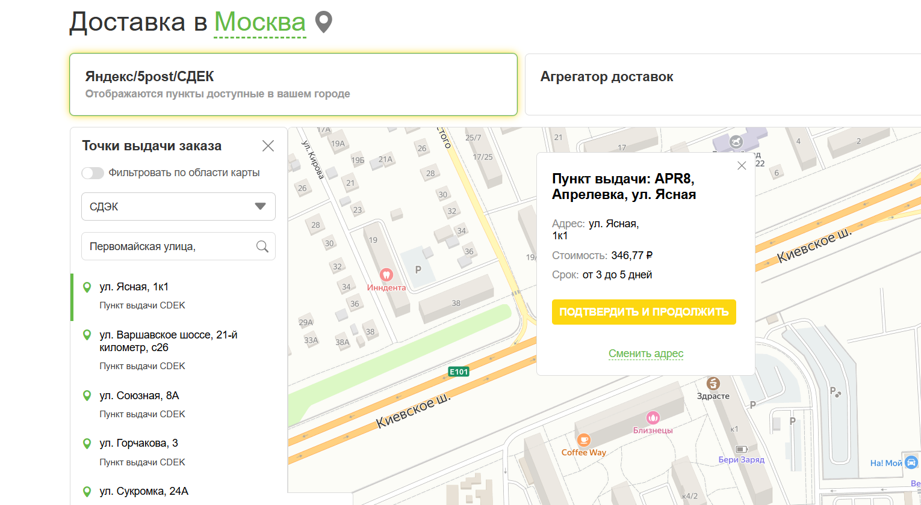Click the Бери Заряд battery map icon
The width and height of the screenshot is (921, 505).
(742, 449)
